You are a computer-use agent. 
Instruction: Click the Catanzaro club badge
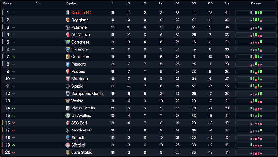(x=68, y=57)
